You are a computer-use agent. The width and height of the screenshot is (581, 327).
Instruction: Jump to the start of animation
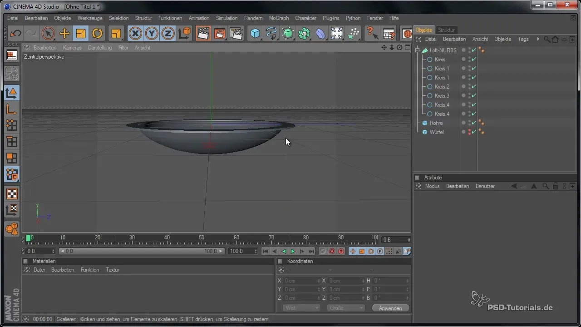point(266,251)
